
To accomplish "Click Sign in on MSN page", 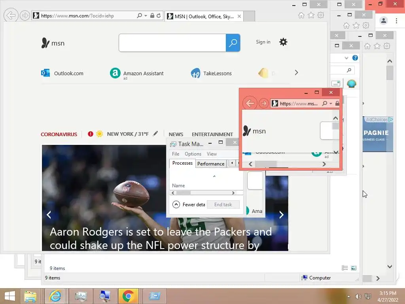I will click(263, 42).
